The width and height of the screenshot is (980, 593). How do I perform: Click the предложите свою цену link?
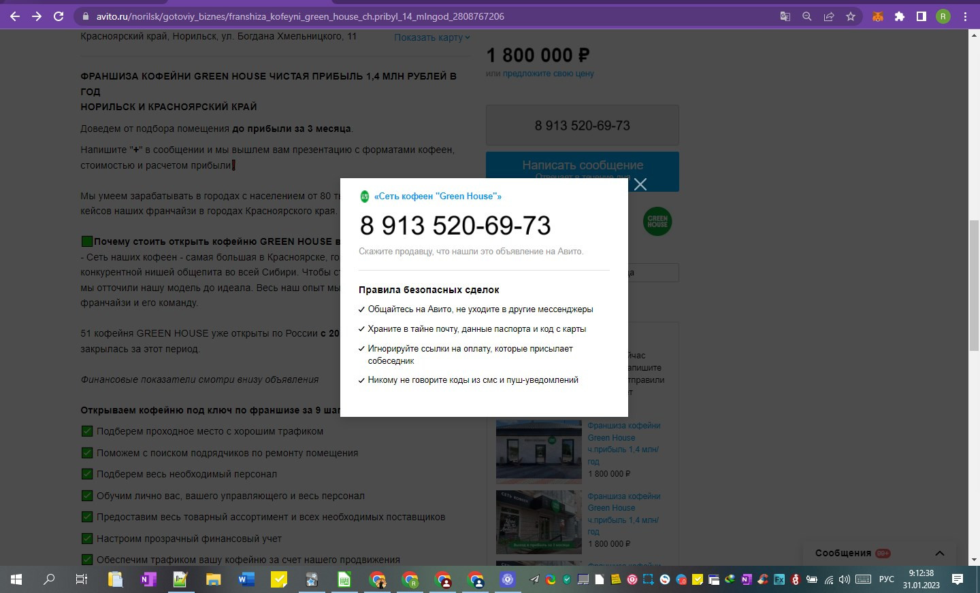(548, 73)
